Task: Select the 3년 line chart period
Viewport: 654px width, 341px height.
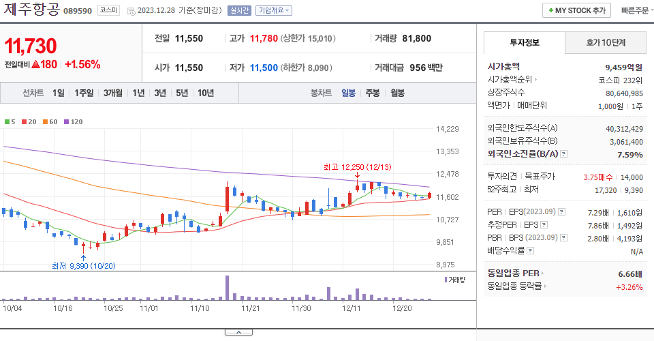Action: [160, 93]
